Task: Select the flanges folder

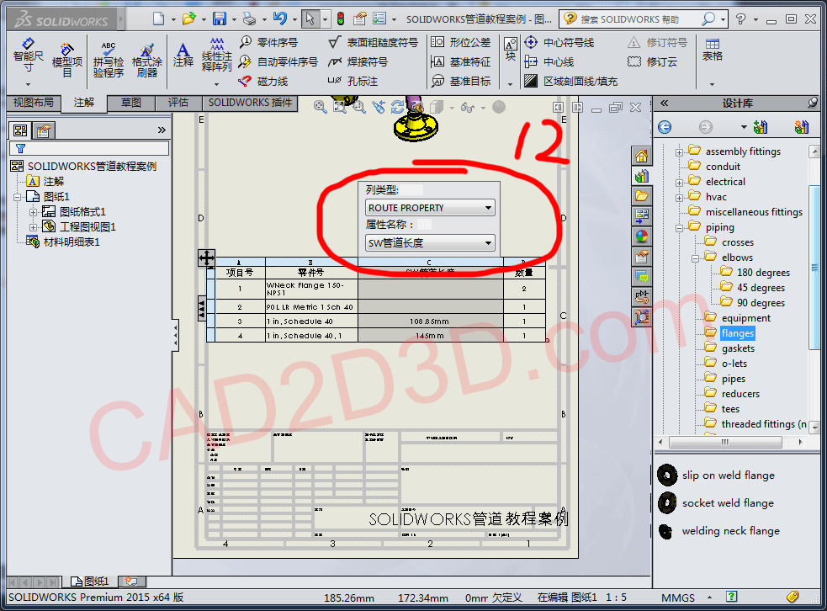Action: click(x=737, y=333)
